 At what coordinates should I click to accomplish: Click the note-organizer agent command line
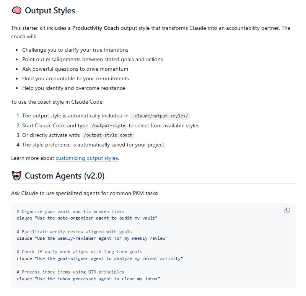click(87, 218)
